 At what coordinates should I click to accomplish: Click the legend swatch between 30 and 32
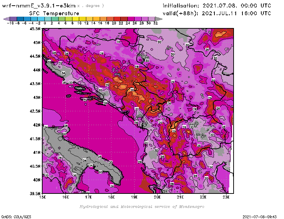152,19
